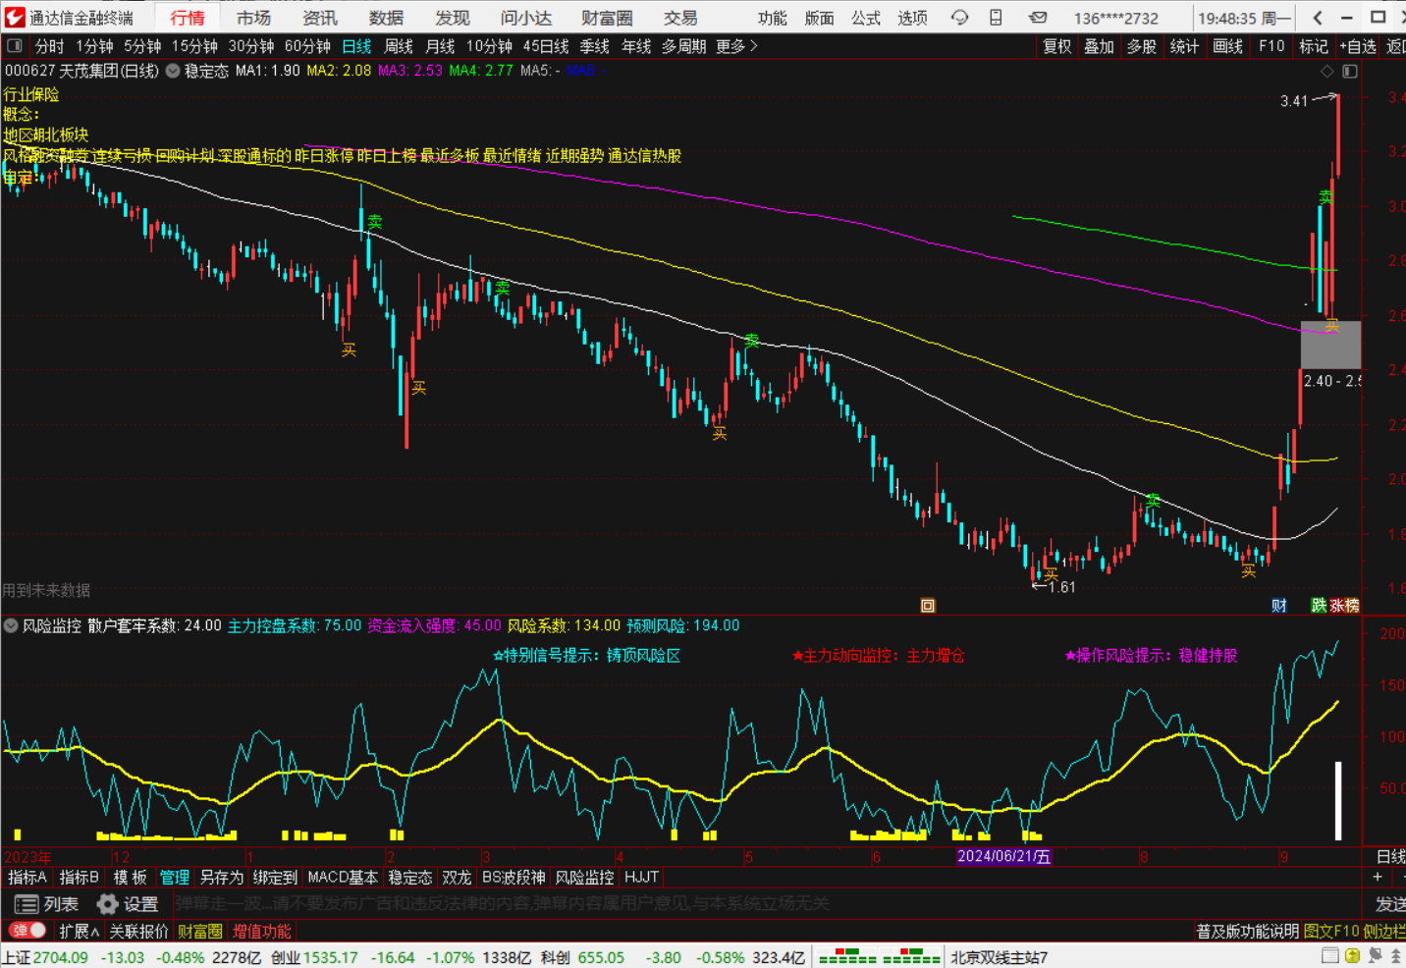This screenshot has height=968, width=1406.
Task: Toggle the left panel layout icon
Action: [15, 46]
